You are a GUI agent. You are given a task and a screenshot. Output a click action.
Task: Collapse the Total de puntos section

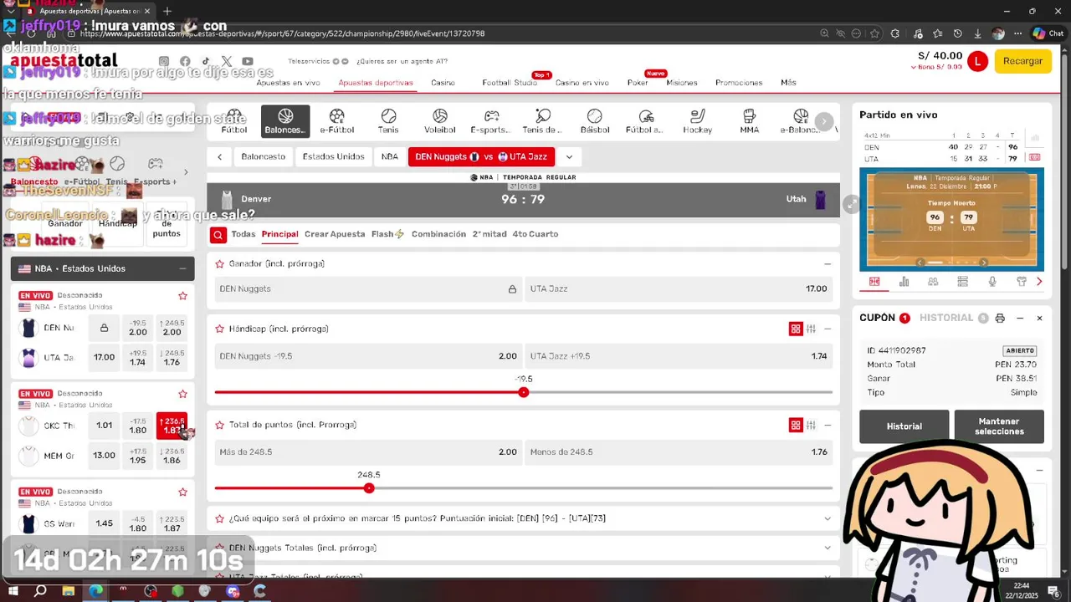(x=828, y=426)
